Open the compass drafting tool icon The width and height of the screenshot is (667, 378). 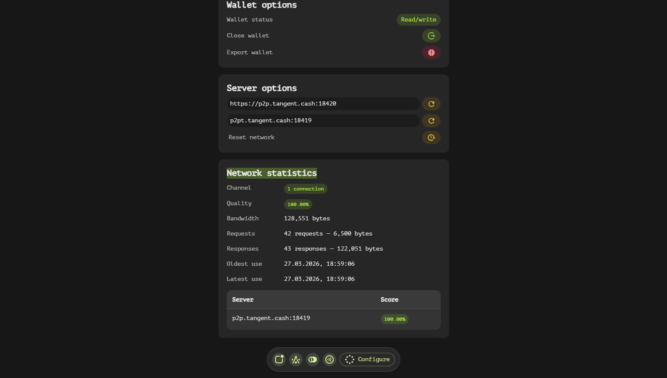pyautogui.click(x=296, y=359)
